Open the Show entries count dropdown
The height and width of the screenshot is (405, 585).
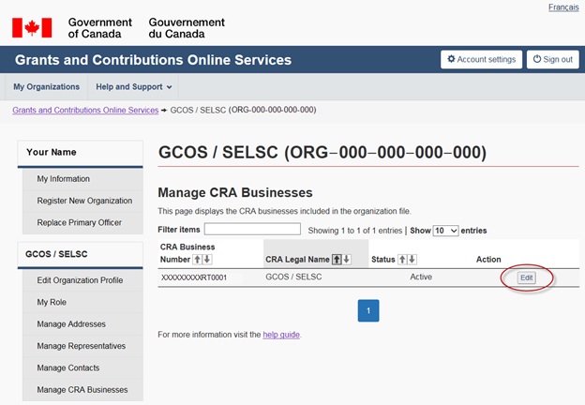pos(446,230)
